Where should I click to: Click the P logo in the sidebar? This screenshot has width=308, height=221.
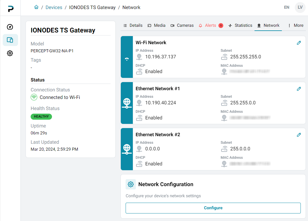[11, 9]
